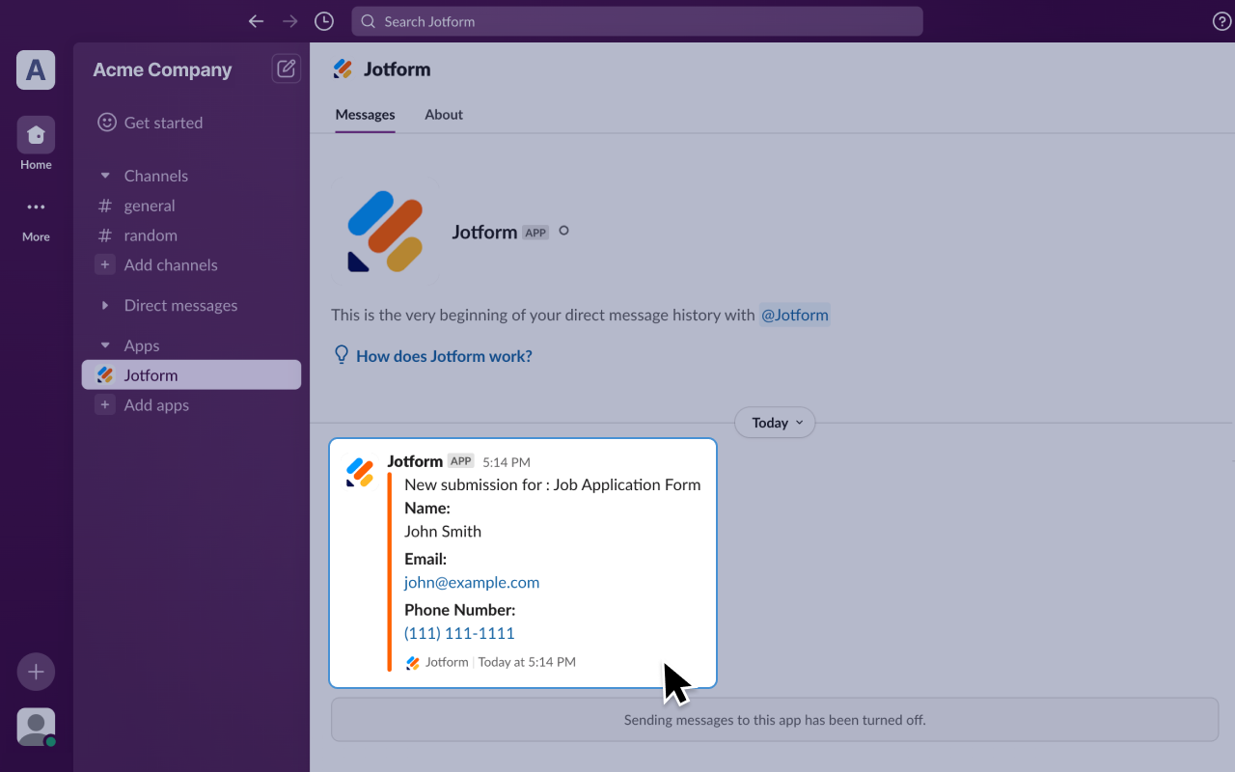
Task: Click the Jotform name beside the big logo
Action: coord(484,233)
